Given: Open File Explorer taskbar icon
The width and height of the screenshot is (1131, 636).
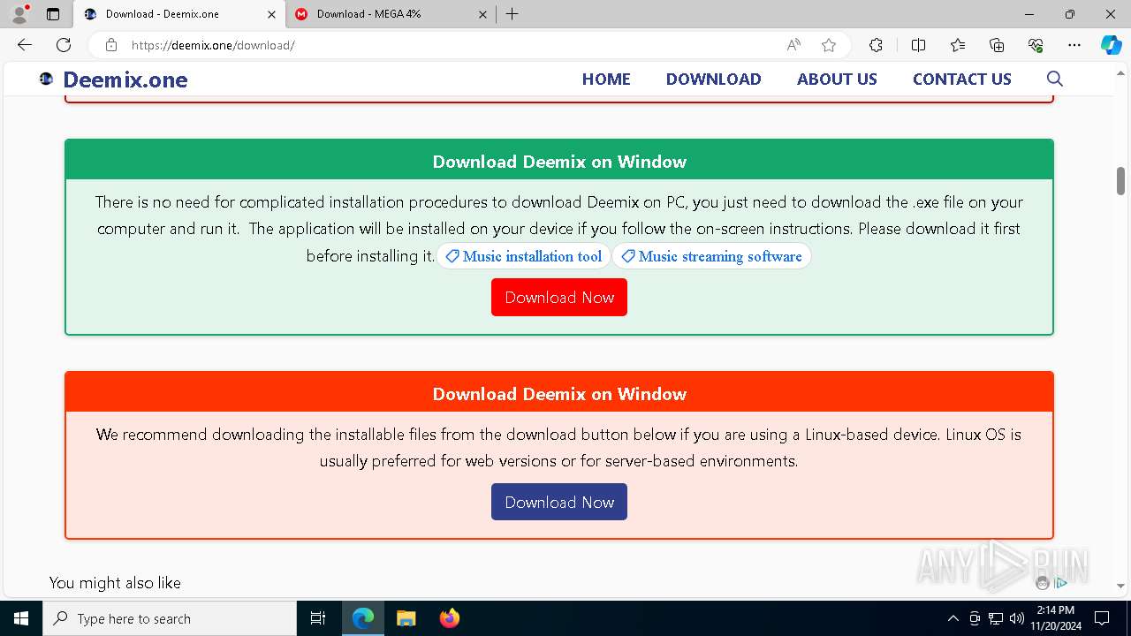Looking at the screenshot, I should coord(406,618).
